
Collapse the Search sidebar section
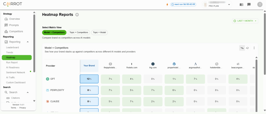point(28,92)
